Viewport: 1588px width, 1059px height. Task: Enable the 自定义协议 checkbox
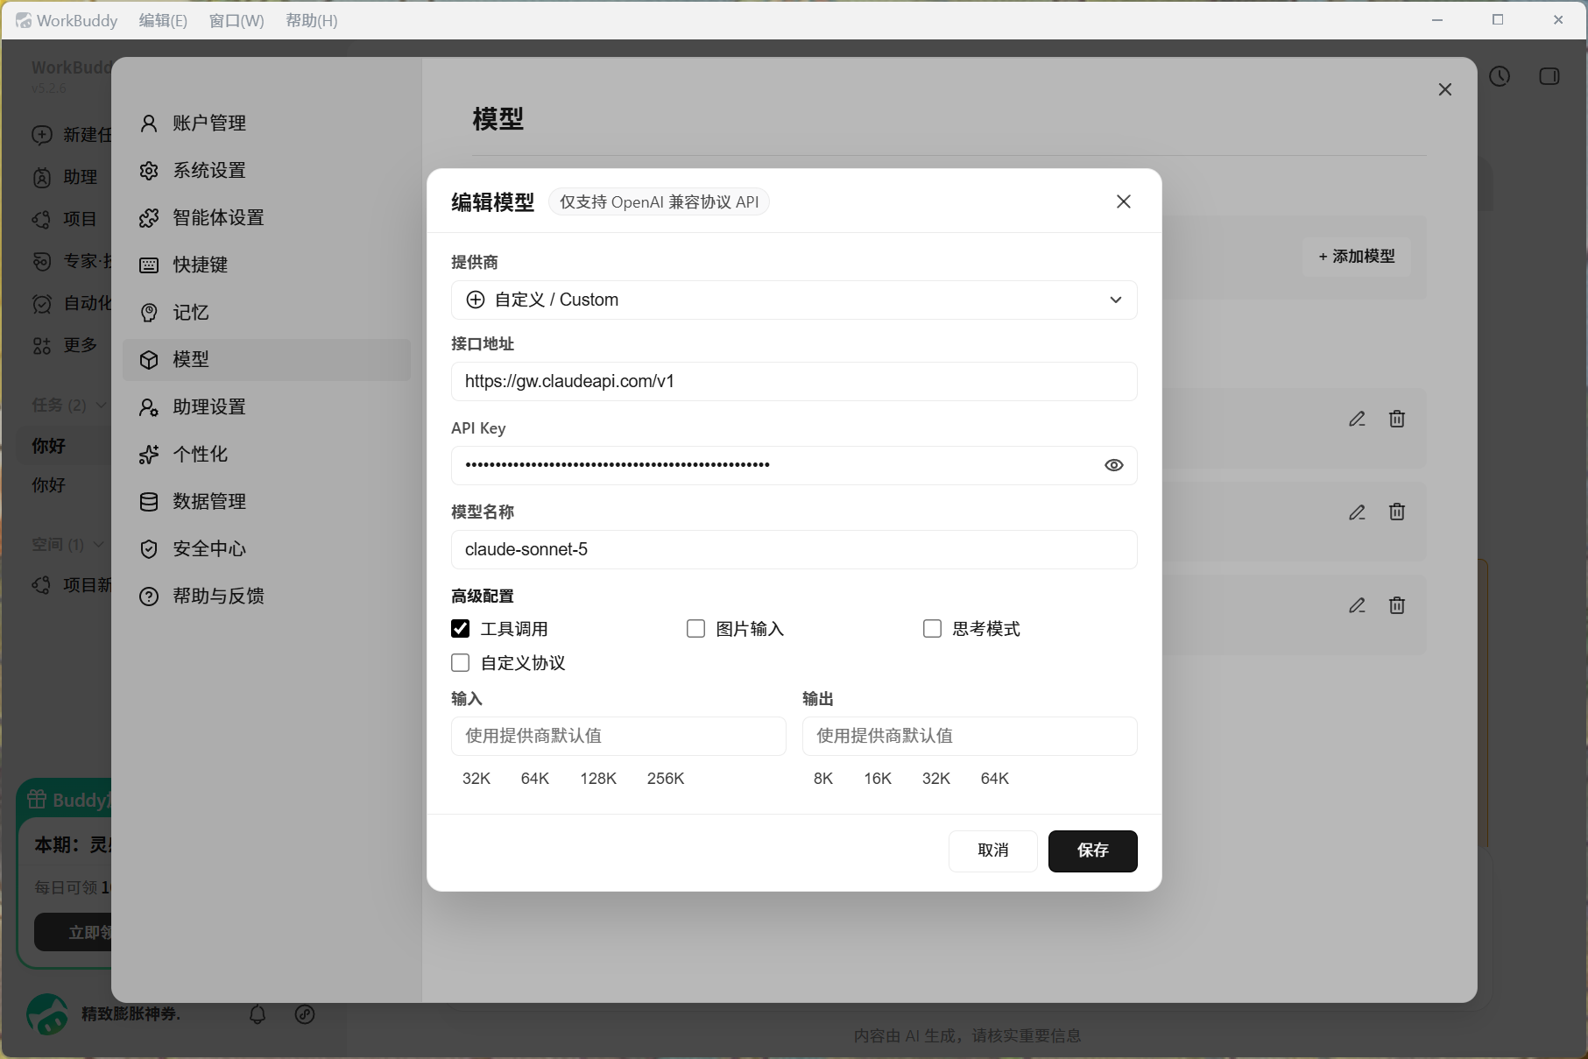click(x=461, y=662)
